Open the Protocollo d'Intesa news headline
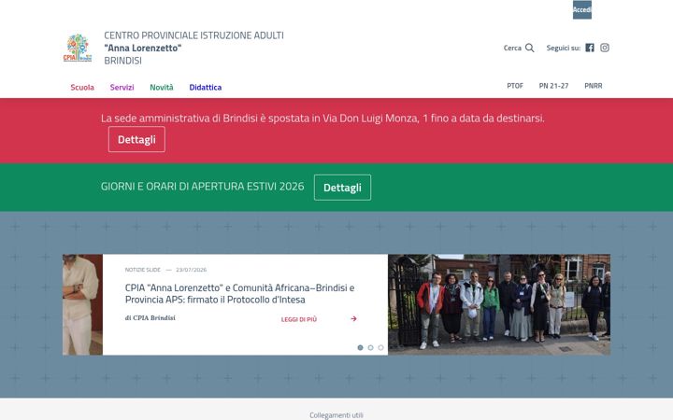This screenshot has width=673, height=420. pyautogui.click(x=239, y=294)
